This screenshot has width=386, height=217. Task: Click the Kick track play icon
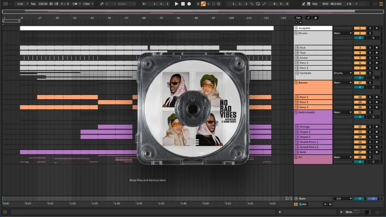tap(297, 48)
